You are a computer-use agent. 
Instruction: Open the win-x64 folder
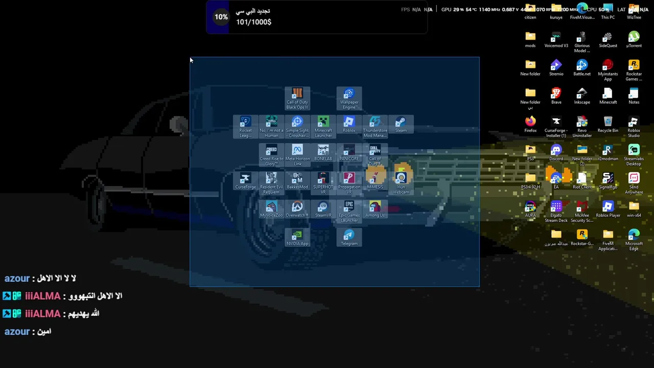[x=634, y=210]
